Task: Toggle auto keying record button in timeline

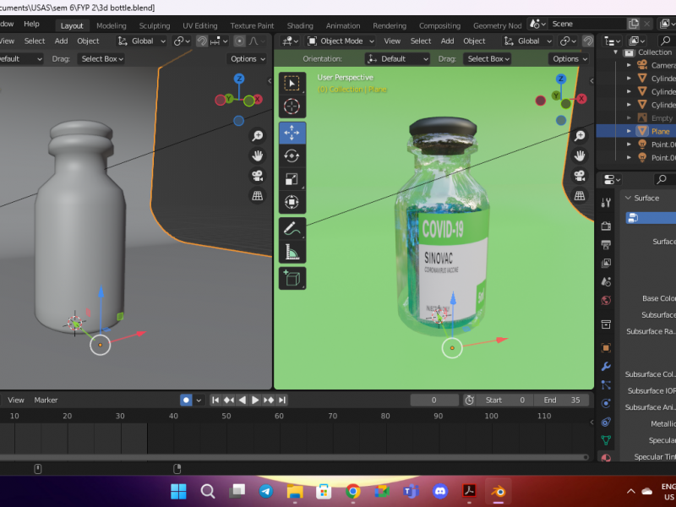Action: [x=186, y=400]
